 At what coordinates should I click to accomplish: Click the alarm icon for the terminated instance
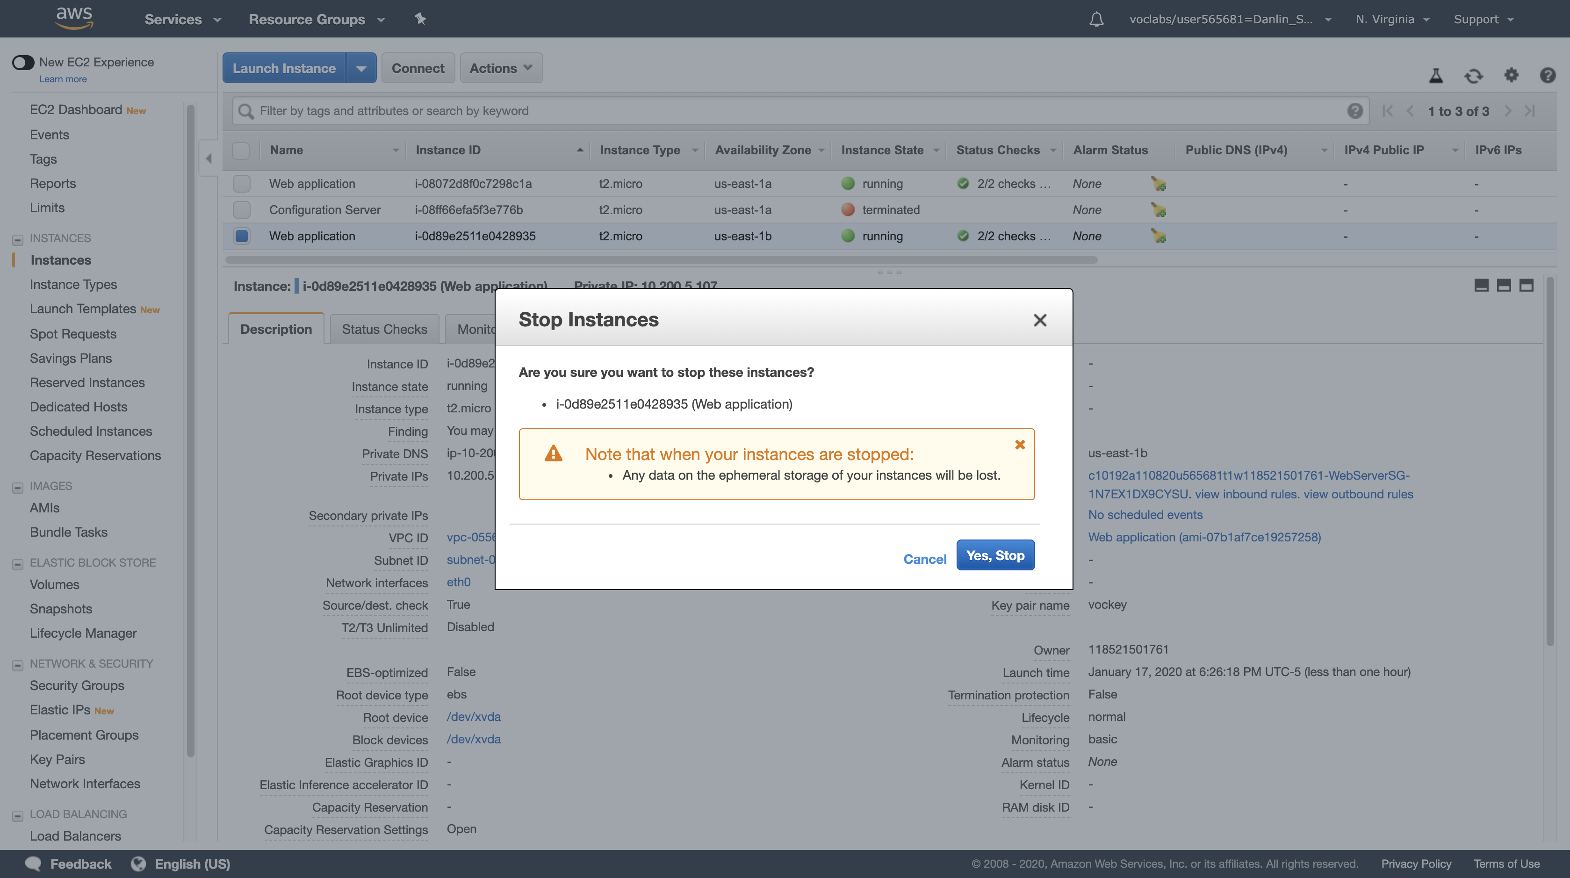click(1158, 210)
